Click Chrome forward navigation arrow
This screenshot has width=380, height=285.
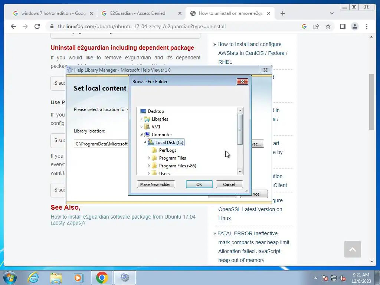tap(25, 26)
